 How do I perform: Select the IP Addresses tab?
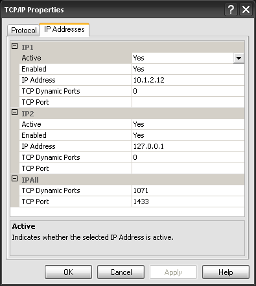coord(64,29)
